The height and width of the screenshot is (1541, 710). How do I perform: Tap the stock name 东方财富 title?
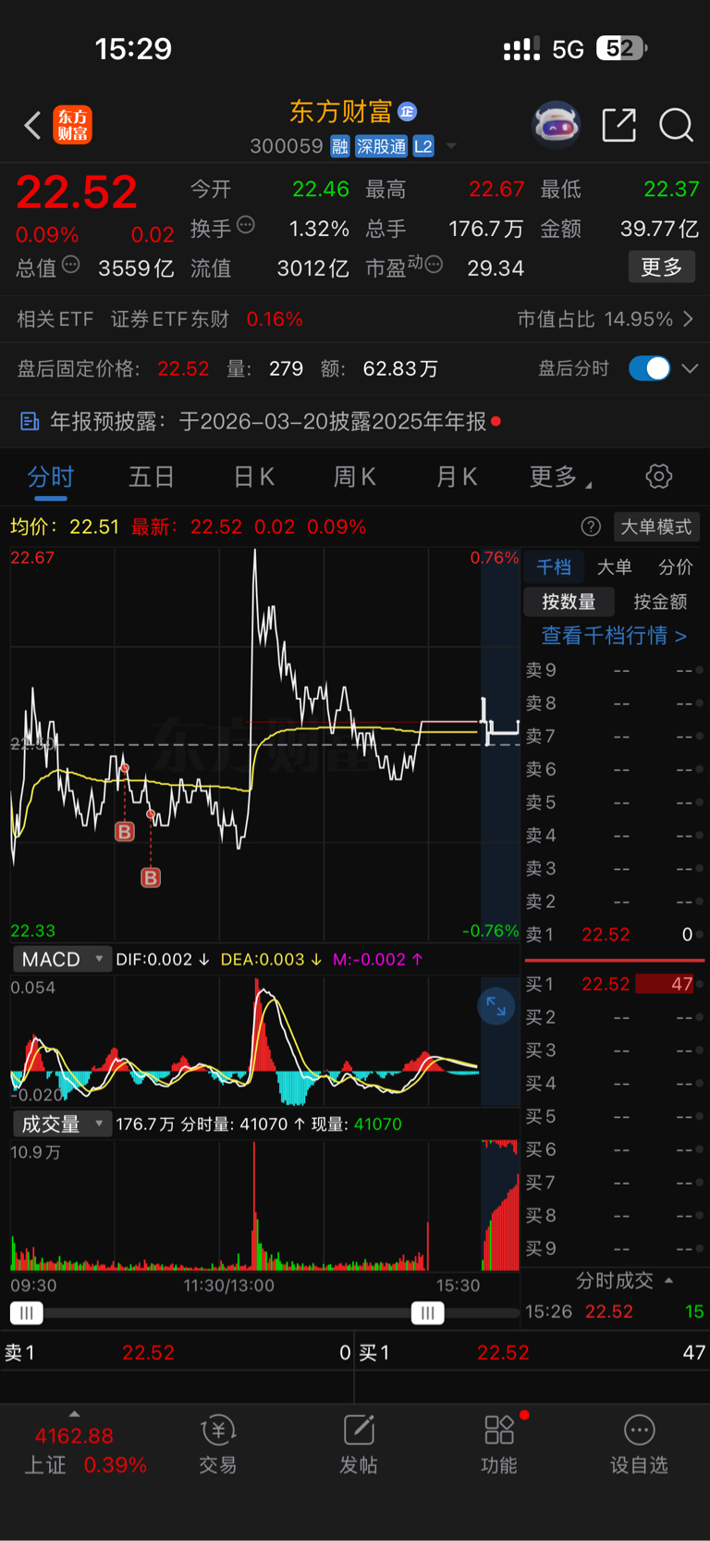click(341, 112)
